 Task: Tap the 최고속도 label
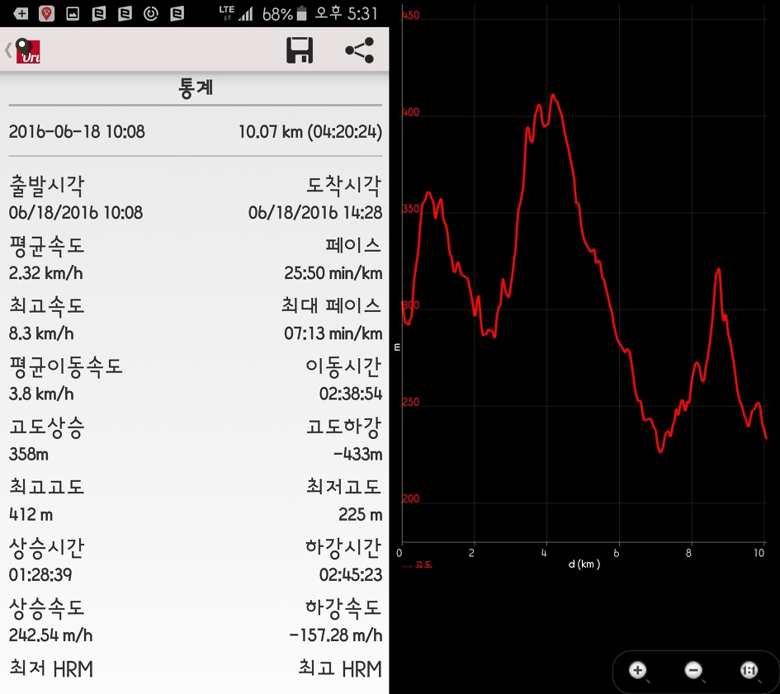coord(47,306)
